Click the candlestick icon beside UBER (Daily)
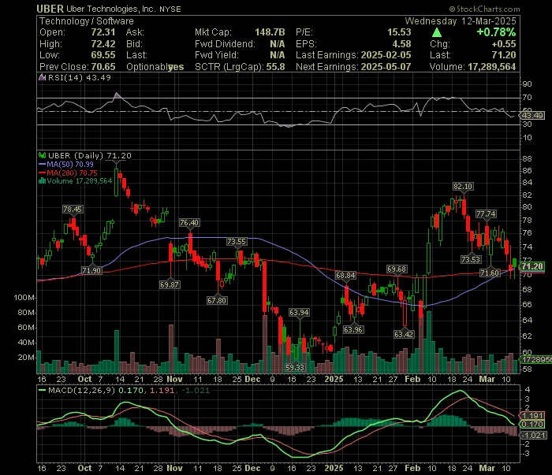This screenshot has height=475, width=552. (43, 155)
